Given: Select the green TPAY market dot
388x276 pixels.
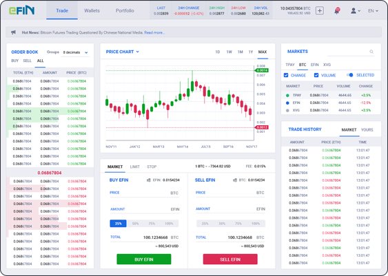Looking at the screenshot, I should click(287, 96).
